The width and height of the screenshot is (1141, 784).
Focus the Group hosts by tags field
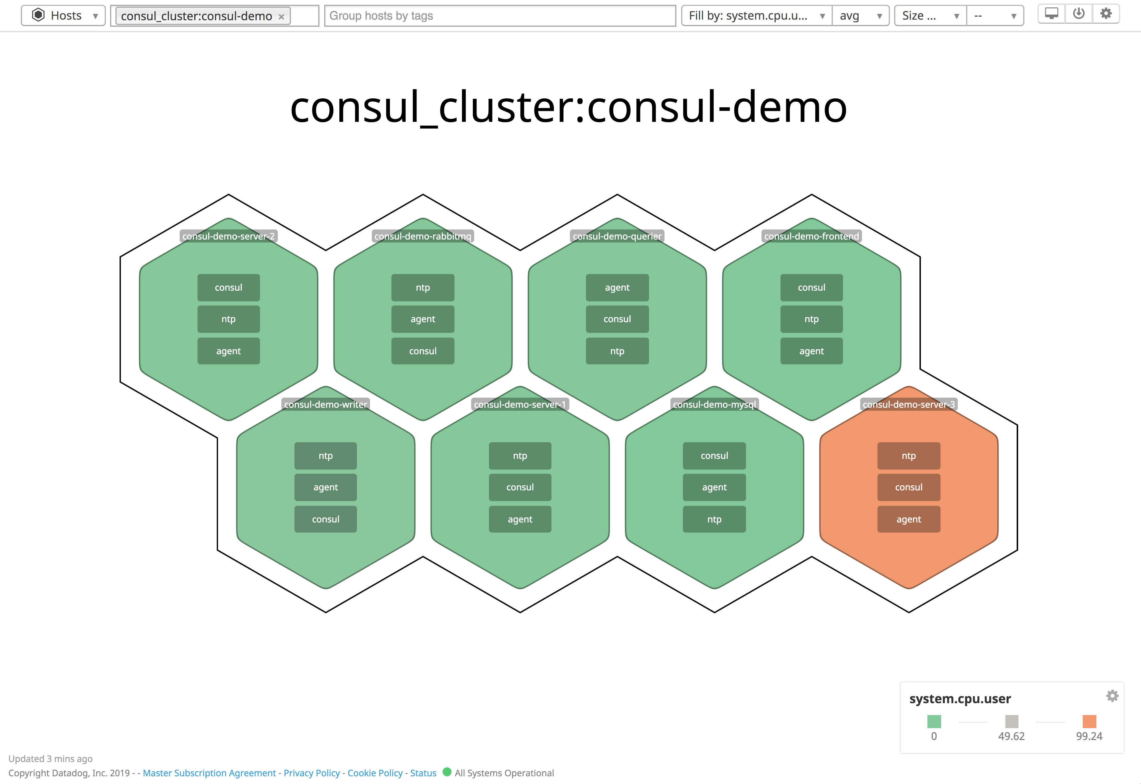499,16
